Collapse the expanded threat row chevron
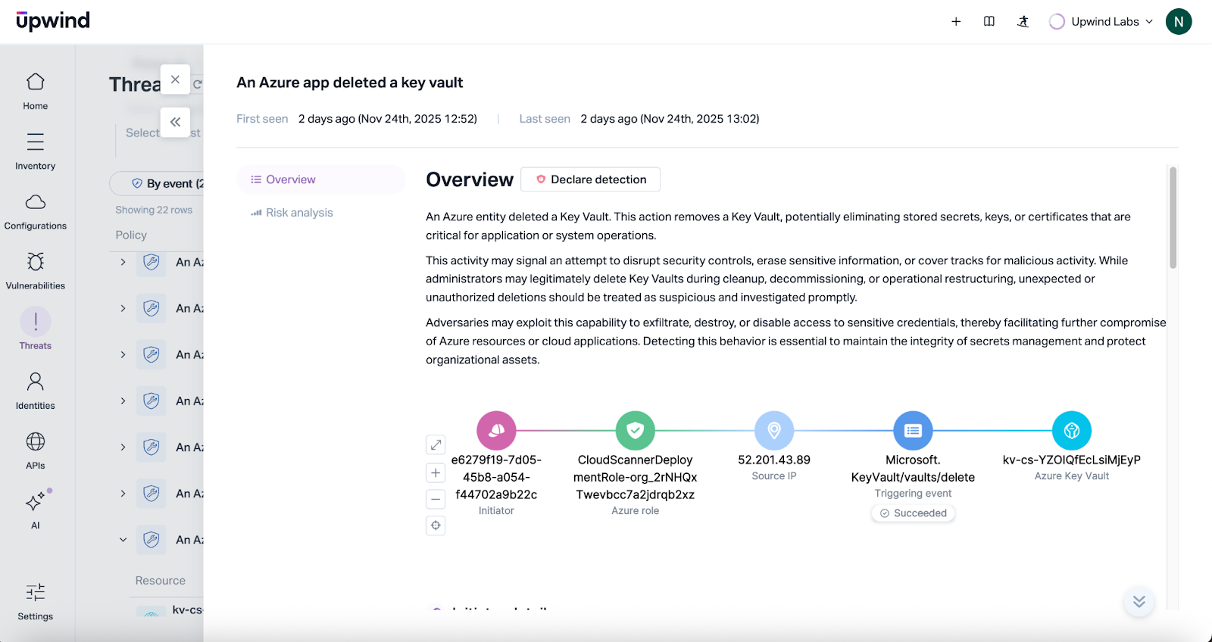Image resolution: width=1212 pixels, height=642 pixels. pyautogui.click(x=123, y=540)
